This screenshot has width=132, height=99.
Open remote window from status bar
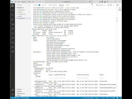12,98
